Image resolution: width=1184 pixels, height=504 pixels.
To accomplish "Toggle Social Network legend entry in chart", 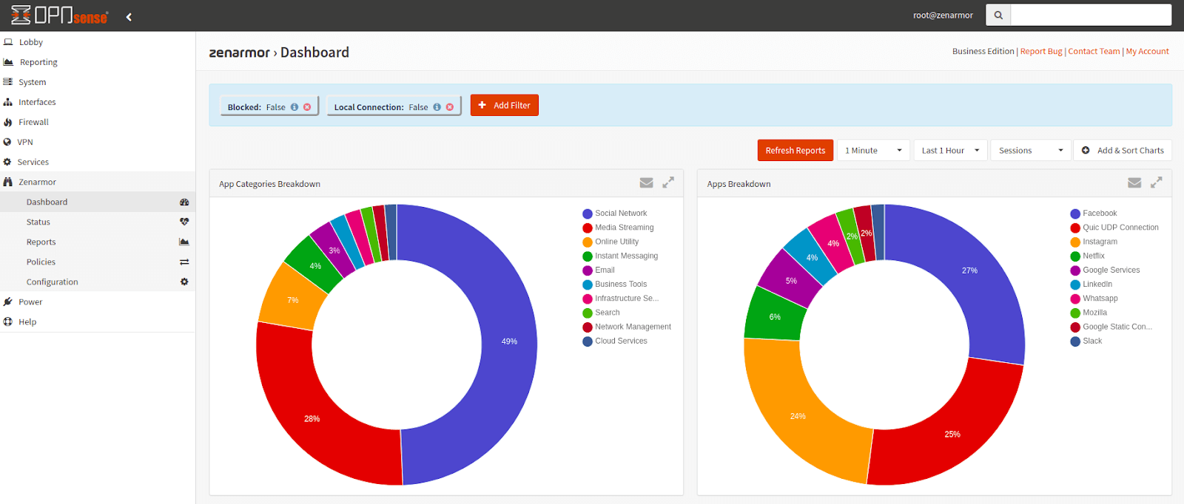I will (620, 214).
